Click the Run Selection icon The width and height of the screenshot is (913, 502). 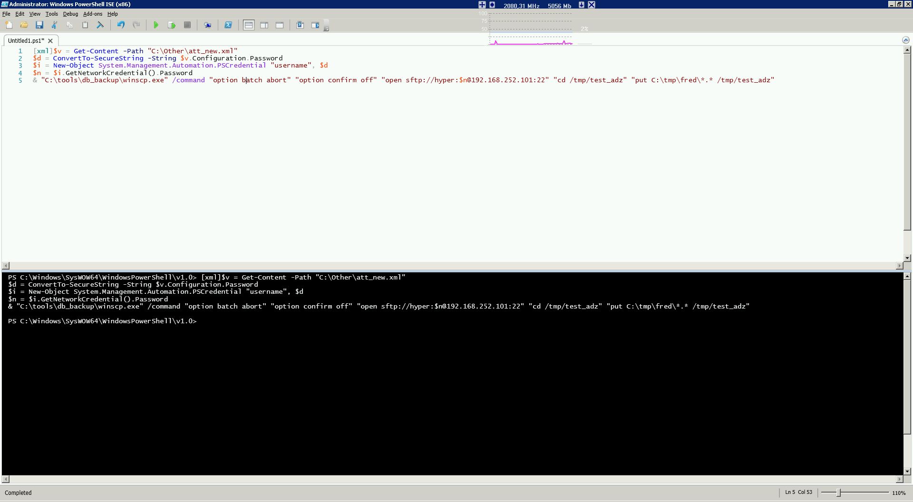[x=172, y=25]
